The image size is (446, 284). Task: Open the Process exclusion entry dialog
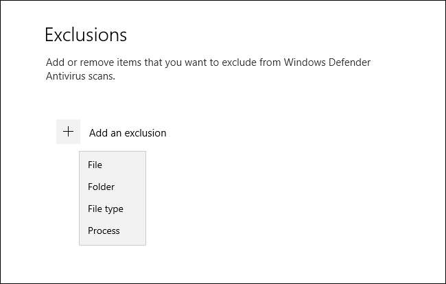click(x=104, y=230)
